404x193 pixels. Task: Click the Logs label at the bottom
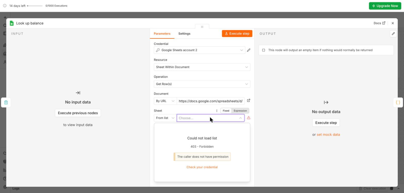click(x=16, y=189)
